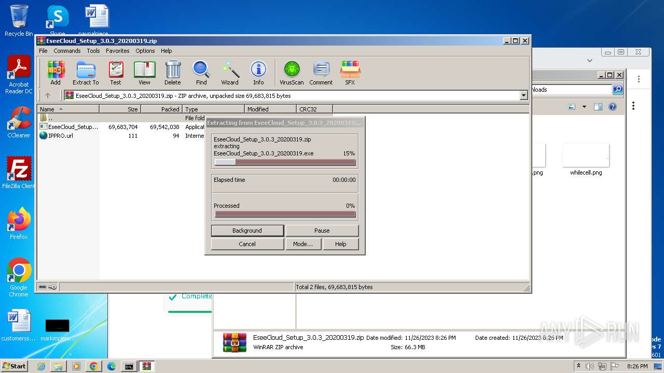Open the Options menu
Screen dimensions: 664x373
point(145,51)
